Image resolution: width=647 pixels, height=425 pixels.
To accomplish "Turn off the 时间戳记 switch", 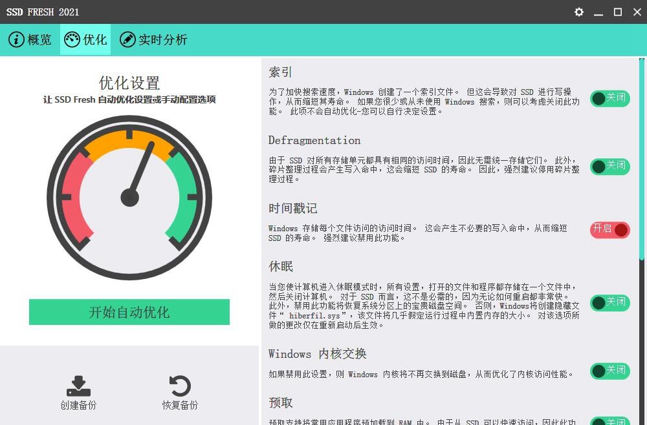I will (610, 230).
